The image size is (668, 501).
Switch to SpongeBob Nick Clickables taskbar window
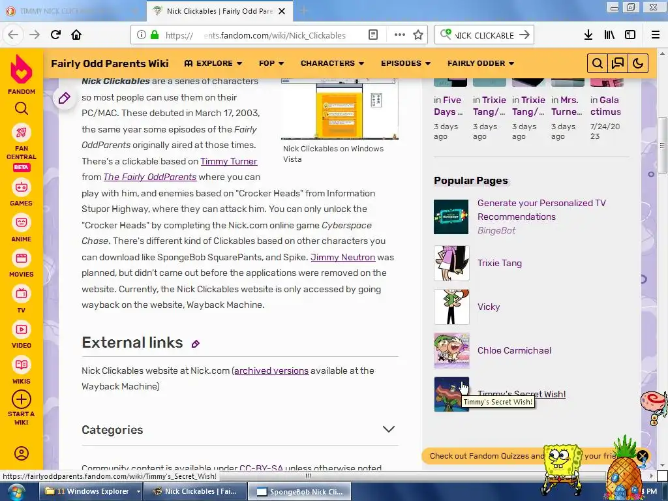[299, 491]
